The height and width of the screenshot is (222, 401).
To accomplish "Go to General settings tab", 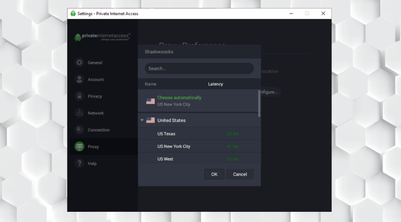I will pyautogui.click(x=95, y=63).
